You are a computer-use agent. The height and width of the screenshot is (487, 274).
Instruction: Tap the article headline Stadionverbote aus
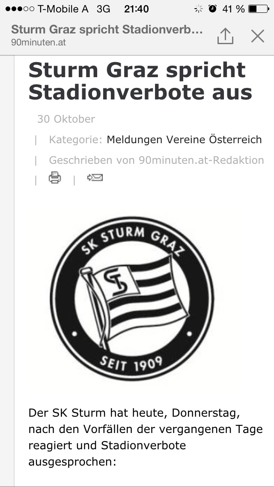click(x=140, y=92)
